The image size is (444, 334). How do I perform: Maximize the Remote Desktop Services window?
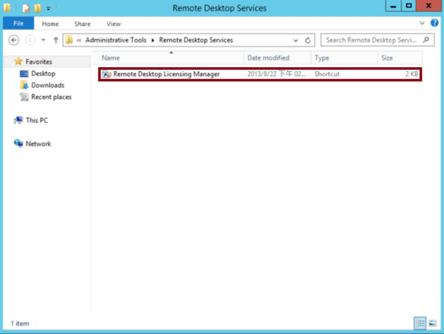[408, 6]
